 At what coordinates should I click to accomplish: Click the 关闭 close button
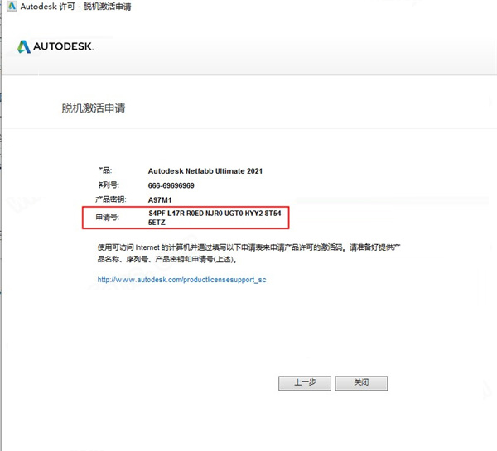pyautogui.click(x=361, y=383)
